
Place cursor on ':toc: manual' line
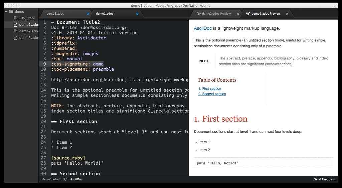tap(67, 59)
